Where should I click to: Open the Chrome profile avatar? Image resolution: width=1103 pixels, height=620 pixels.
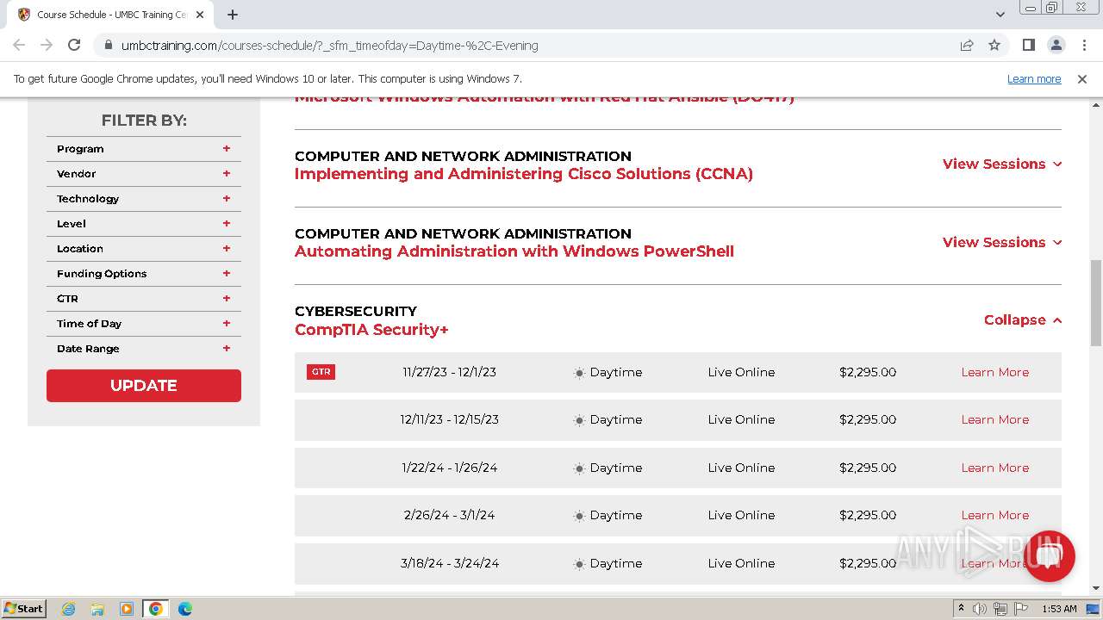[x=1056, y=46]
